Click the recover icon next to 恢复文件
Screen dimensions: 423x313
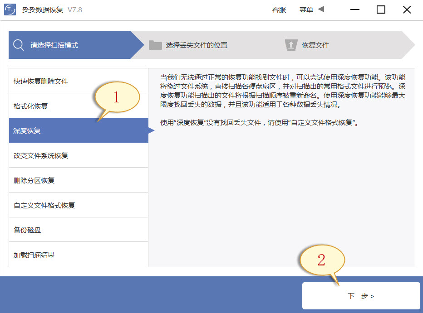coord(290,44)
